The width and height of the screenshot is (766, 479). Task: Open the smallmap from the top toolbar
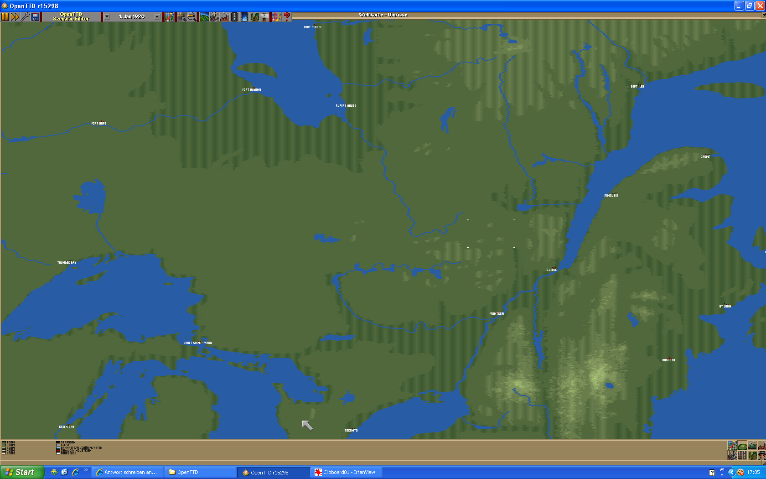[x=170, y=17]
